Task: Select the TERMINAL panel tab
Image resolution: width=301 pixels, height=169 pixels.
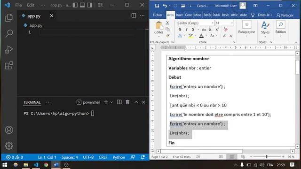Action: pos(32,102)
